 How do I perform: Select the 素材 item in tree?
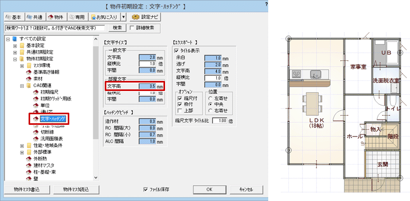coord(38,78)
